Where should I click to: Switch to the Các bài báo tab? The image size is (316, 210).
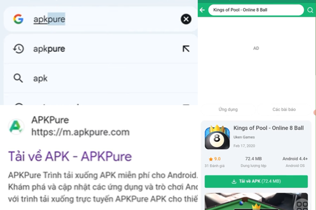click(x=284, y=109)
